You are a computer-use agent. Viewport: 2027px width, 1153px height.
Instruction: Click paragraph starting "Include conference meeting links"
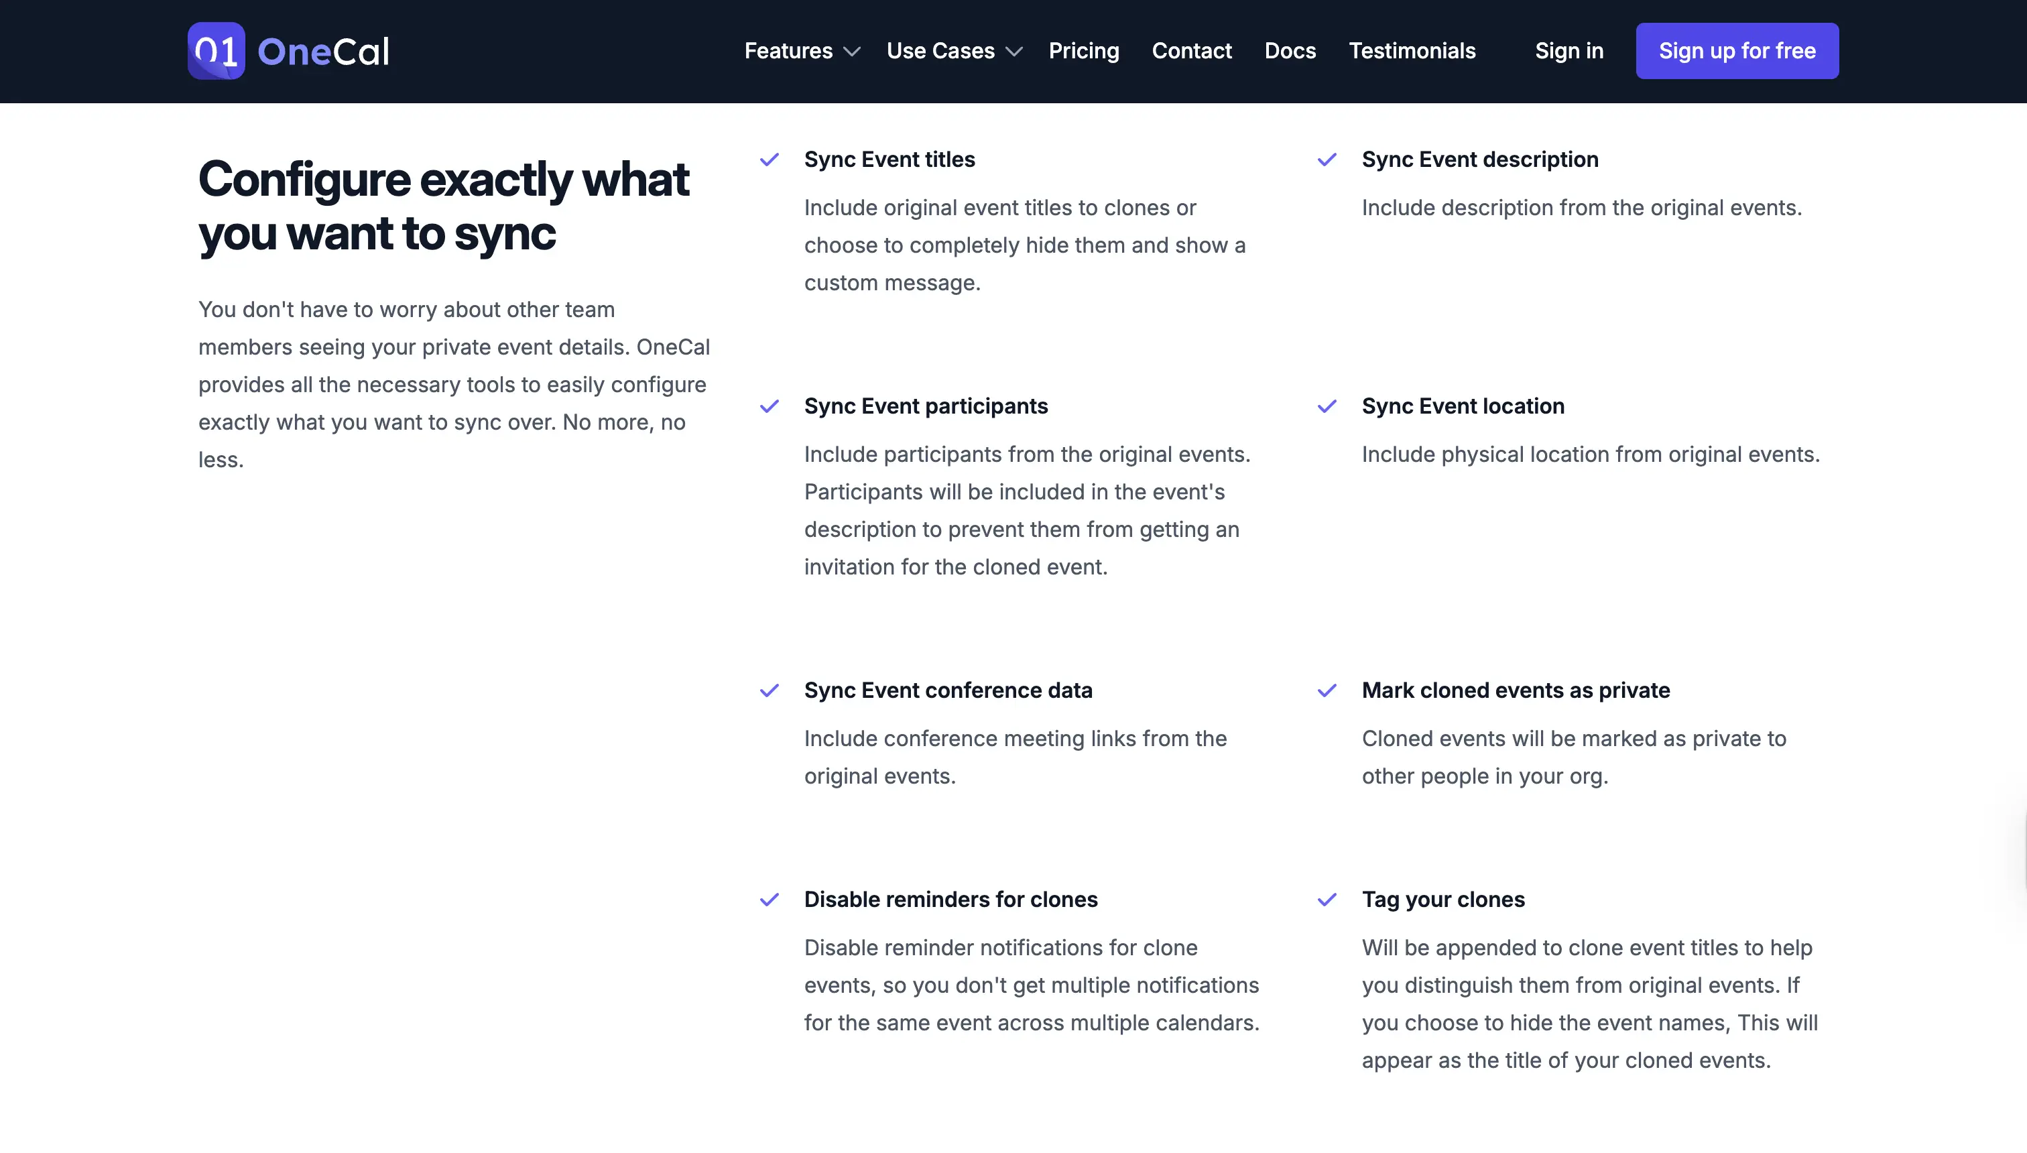pyautogui.click(x=1015, y=758)
